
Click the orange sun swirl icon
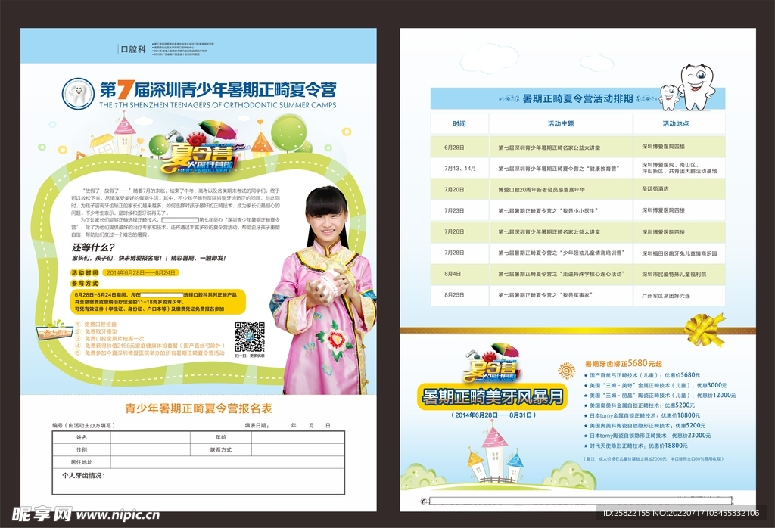[x=566, y=370]
